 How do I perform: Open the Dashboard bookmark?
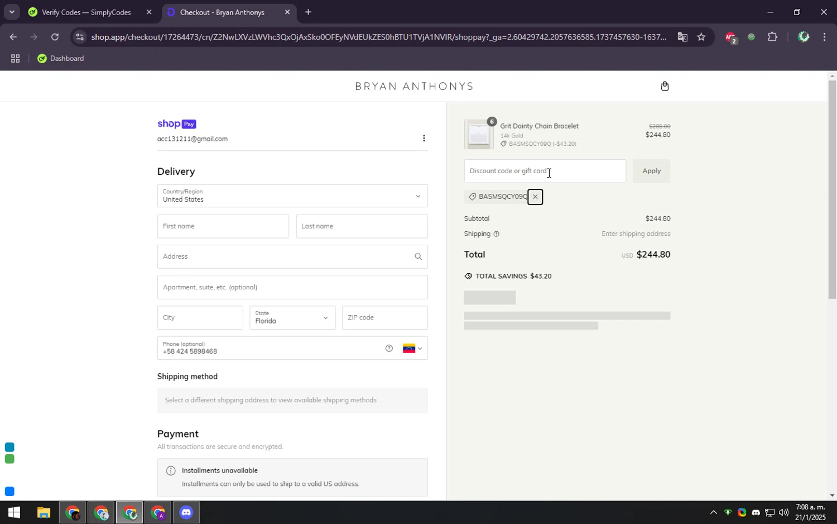pyautogui.click(x=61, y=59)
